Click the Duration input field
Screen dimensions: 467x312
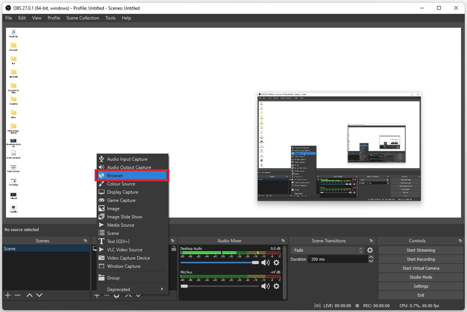pyautogui.click(x=337, y=259)
